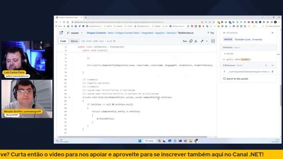Edit this file with pencil icon
283x159 pixels.
point(202,41)
